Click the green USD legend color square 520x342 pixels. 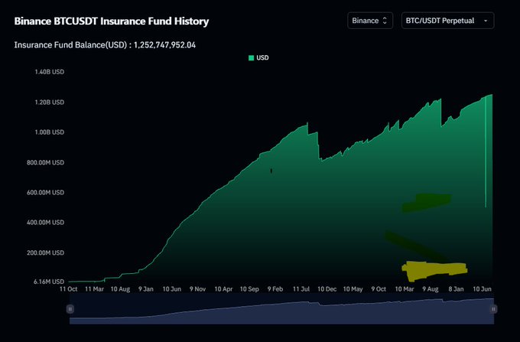pyautogui.click(x=251, y=58)
